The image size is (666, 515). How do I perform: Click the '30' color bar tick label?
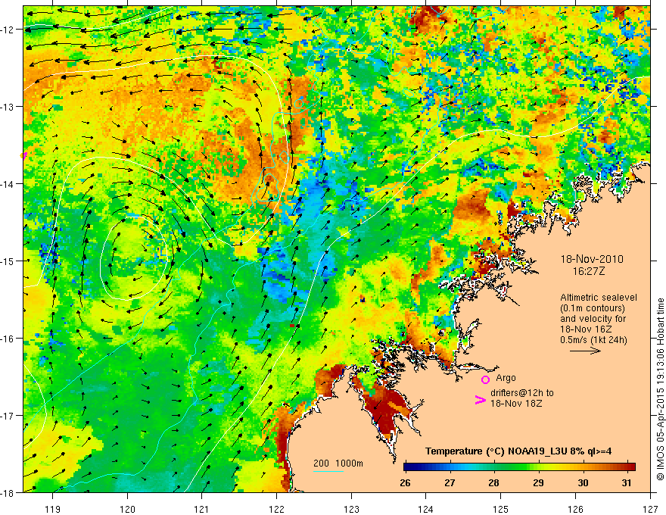coord(584,482)
